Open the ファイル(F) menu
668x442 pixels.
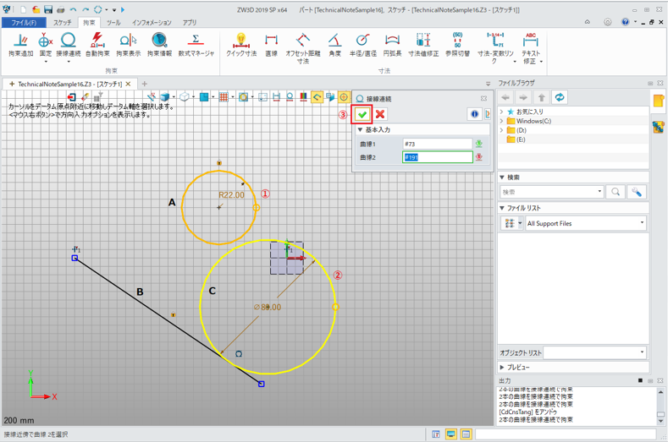click(x=24, y=23)
